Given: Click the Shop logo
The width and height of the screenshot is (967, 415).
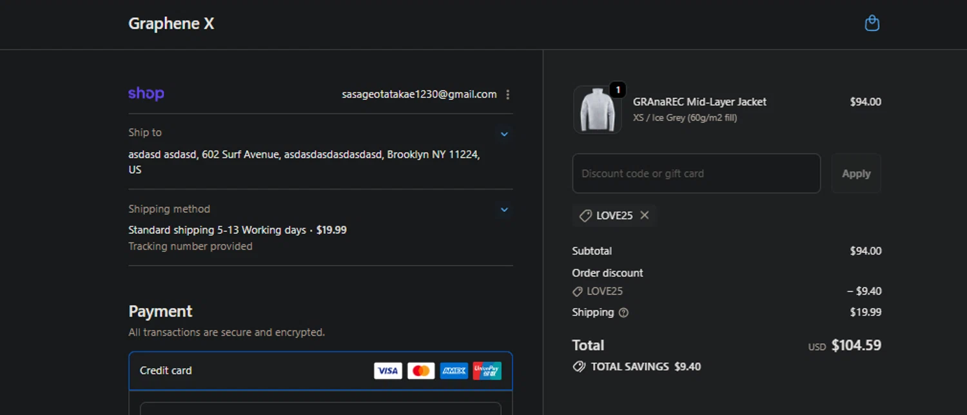Looking at the screenshot, I should [146, 94].
